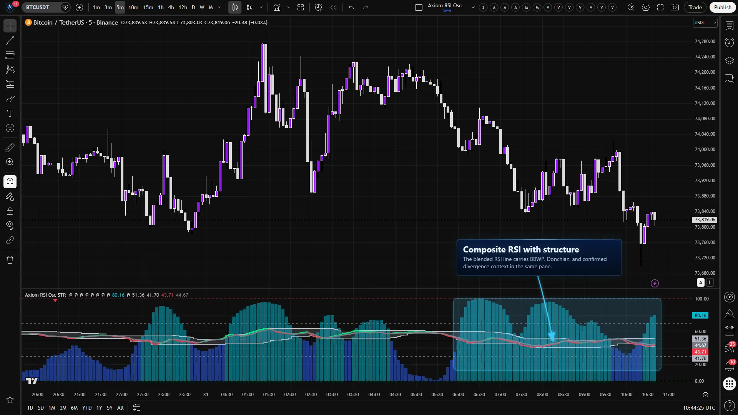
Task: Open the indicators menu
Action: click(277, 7)
